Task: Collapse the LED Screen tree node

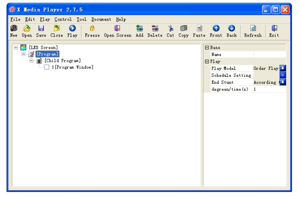Action: coord(15,47)
